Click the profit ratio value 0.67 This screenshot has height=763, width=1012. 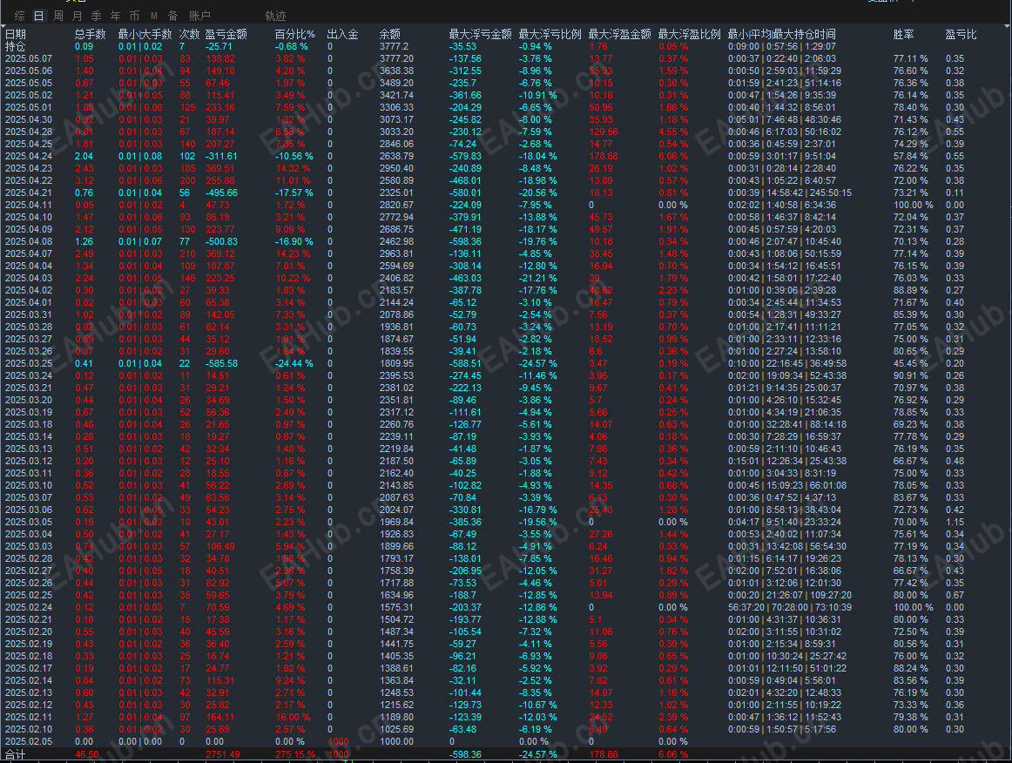(955, 595)
